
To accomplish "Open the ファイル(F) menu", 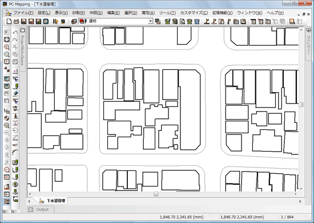I will pos(23,13).
